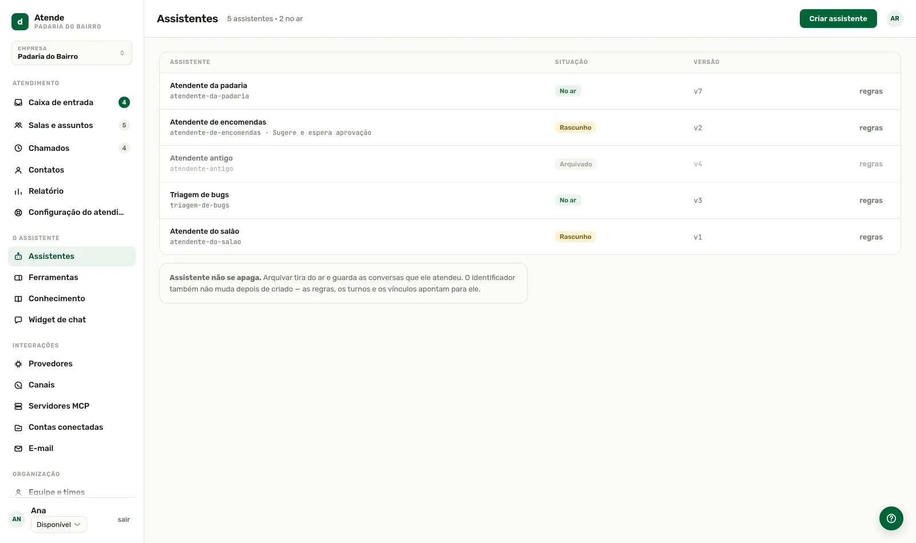Viewport: 916px width, 543px height.
Task: Click the Ferramentas icon in sidebar
Action: (18, 277)
